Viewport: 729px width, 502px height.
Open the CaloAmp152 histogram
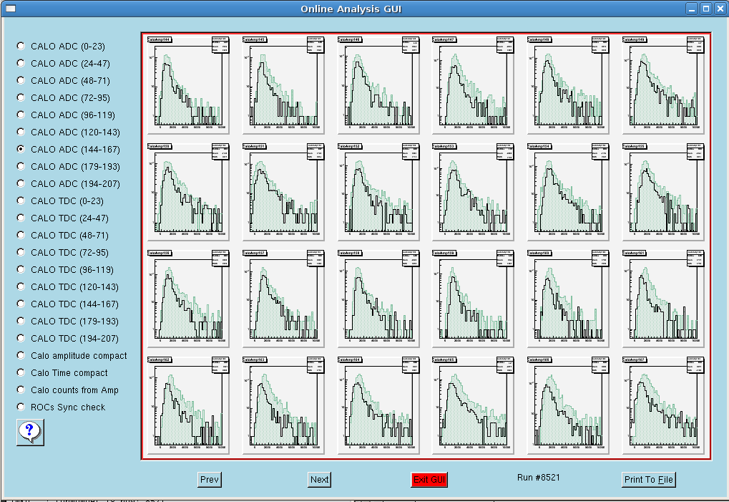378,192
